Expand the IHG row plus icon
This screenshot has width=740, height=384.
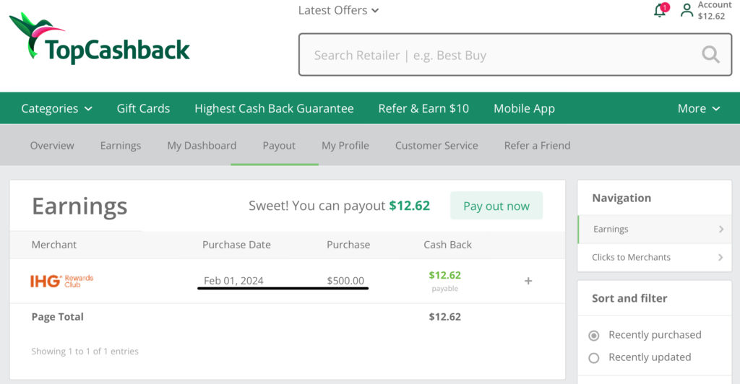click(x=528, y=281)
